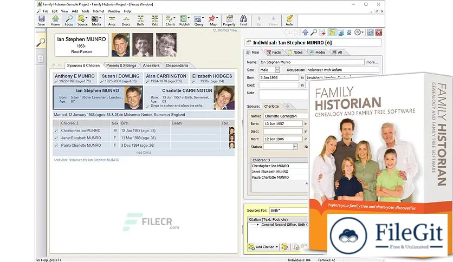The image size is (453, 262).
Task: Open the Facts tab in Property box
Action: point(274,52)
